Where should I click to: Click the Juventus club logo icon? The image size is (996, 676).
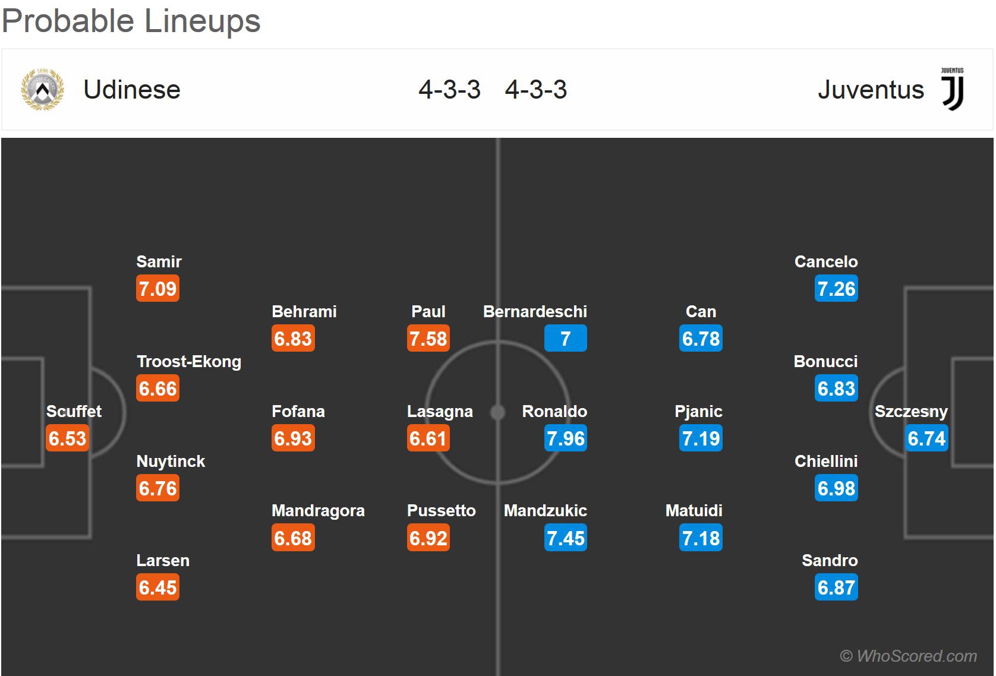click(x=952, y=90)
